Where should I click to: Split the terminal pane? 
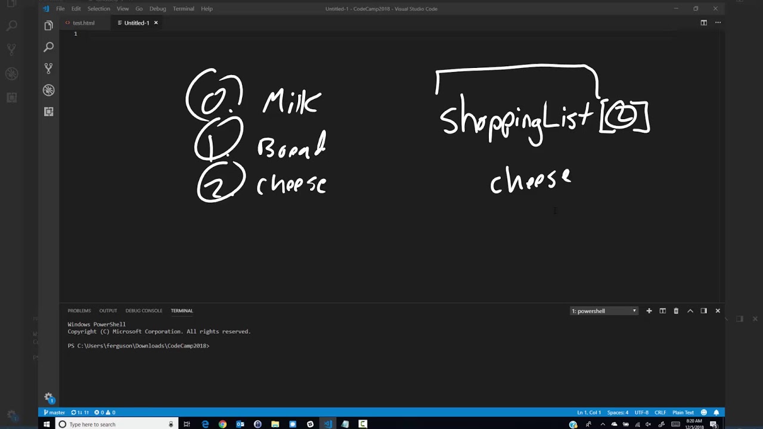[x=662, y=310]
